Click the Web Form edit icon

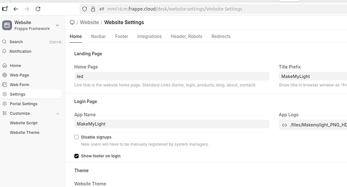pyautogui.click(x=5, y=84)
